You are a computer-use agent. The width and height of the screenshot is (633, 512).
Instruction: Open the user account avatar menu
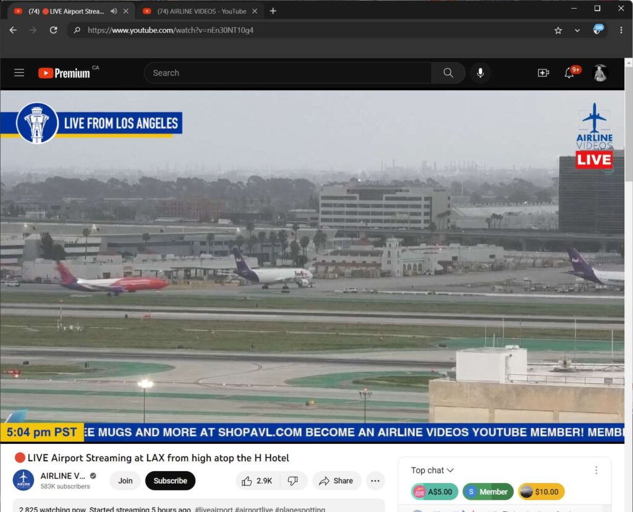tap(600, 73)
